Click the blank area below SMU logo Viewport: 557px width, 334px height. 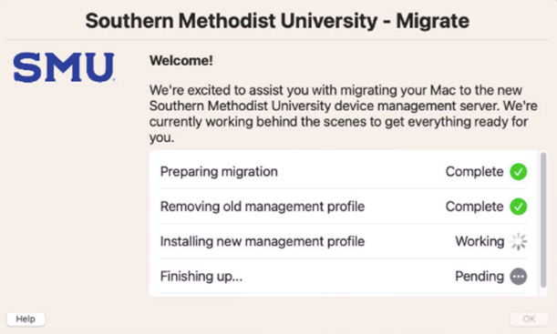pos(71,195)
